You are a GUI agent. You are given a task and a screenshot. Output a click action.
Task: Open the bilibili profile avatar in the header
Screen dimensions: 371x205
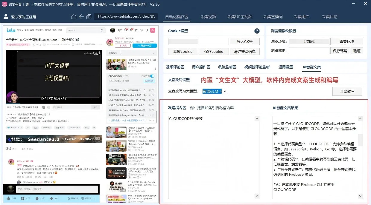point(112,30)
